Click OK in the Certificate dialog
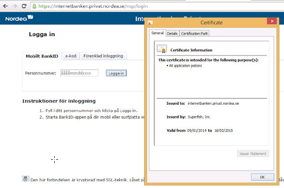The height and width of the screenshot is (188, 284). [x=262, y=177]
